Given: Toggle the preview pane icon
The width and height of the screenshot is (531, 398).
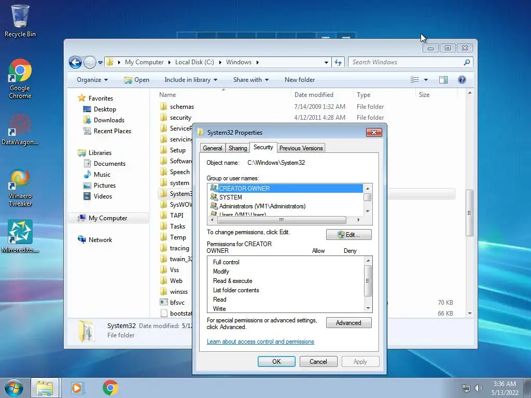Looking at the screenshot, I should click(443, 80).
